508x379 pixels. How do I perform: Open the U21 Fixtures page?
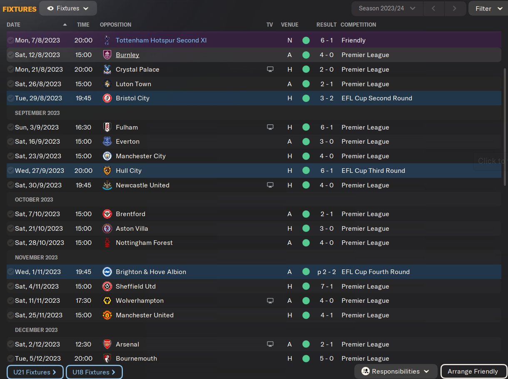point(35,372)
